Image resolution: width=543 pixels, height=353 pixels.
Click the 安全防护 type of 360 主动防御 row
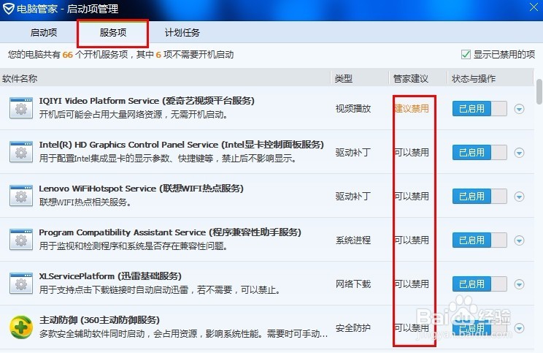click(353, 327)
